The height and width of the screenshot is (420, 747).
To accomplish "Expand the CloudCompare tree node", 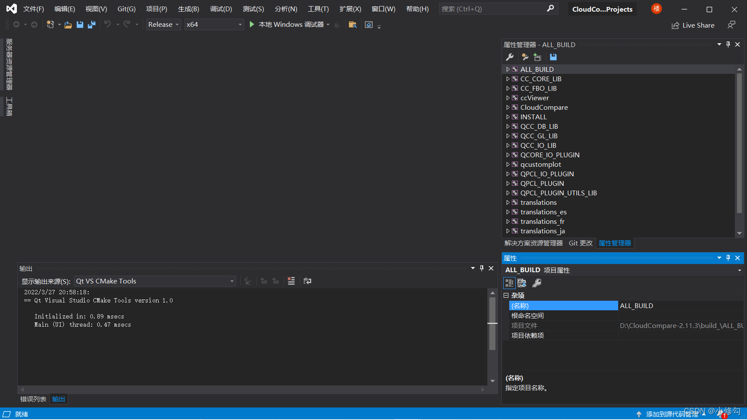I will point(508,107).
